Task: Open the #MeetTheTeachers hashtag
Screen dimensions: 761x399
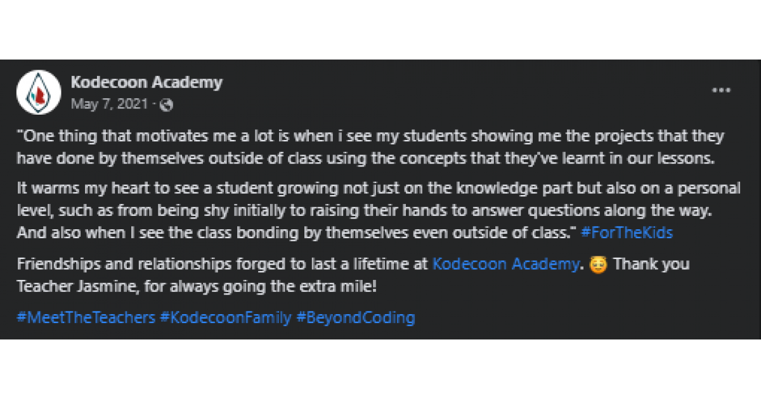Action: coord(86,317)
